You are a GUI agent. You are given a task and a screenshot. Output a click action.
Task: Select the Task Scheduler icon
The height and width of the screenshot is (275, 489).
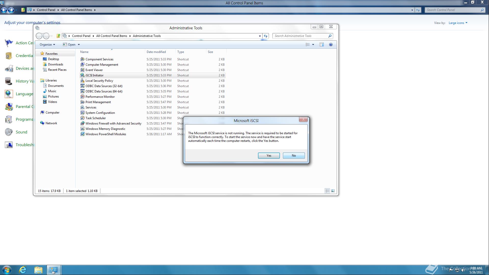pos(82,118)
